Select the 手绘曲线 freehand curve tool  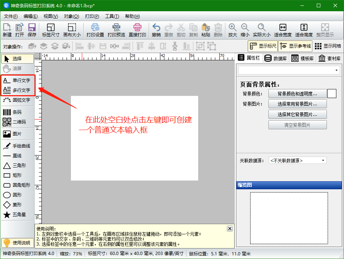tap(17, 146)
